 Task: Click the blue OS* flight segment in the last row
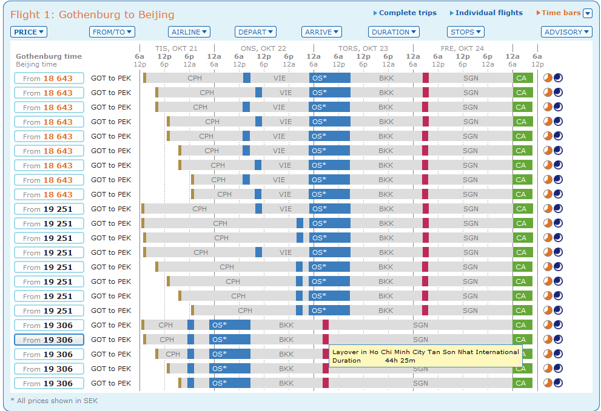229,383
